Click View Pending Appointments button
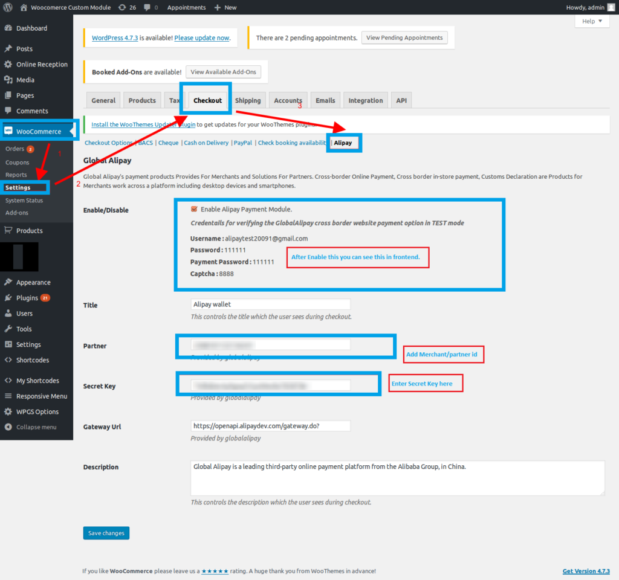Screen dimensions: 619x580 (x=404, y=37)
